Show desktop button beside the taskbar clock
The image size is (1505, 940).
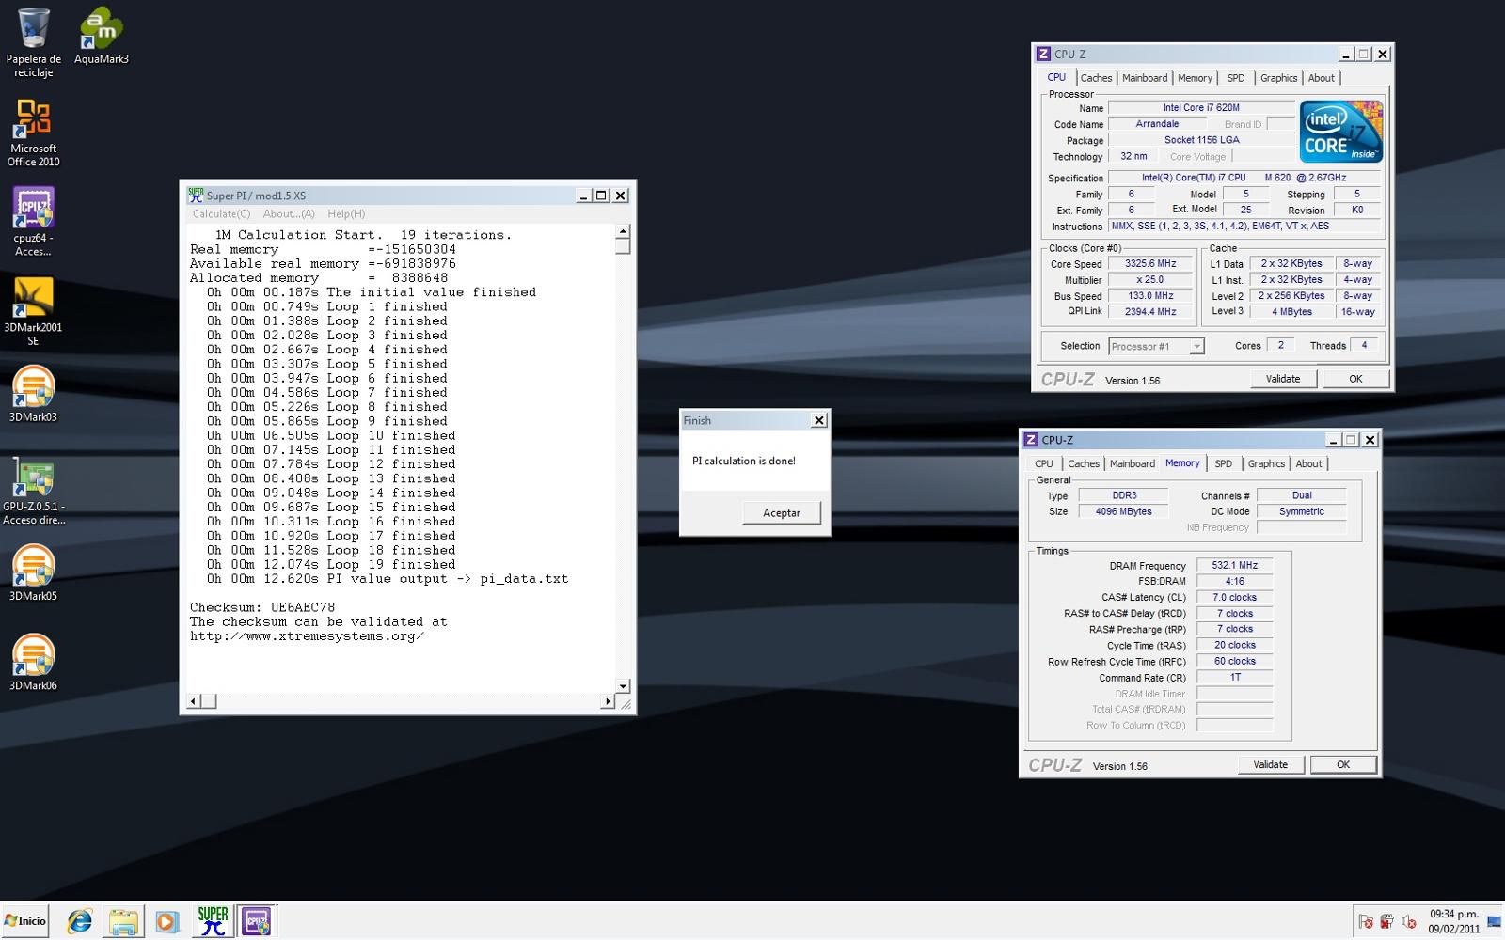point(1494,921)
